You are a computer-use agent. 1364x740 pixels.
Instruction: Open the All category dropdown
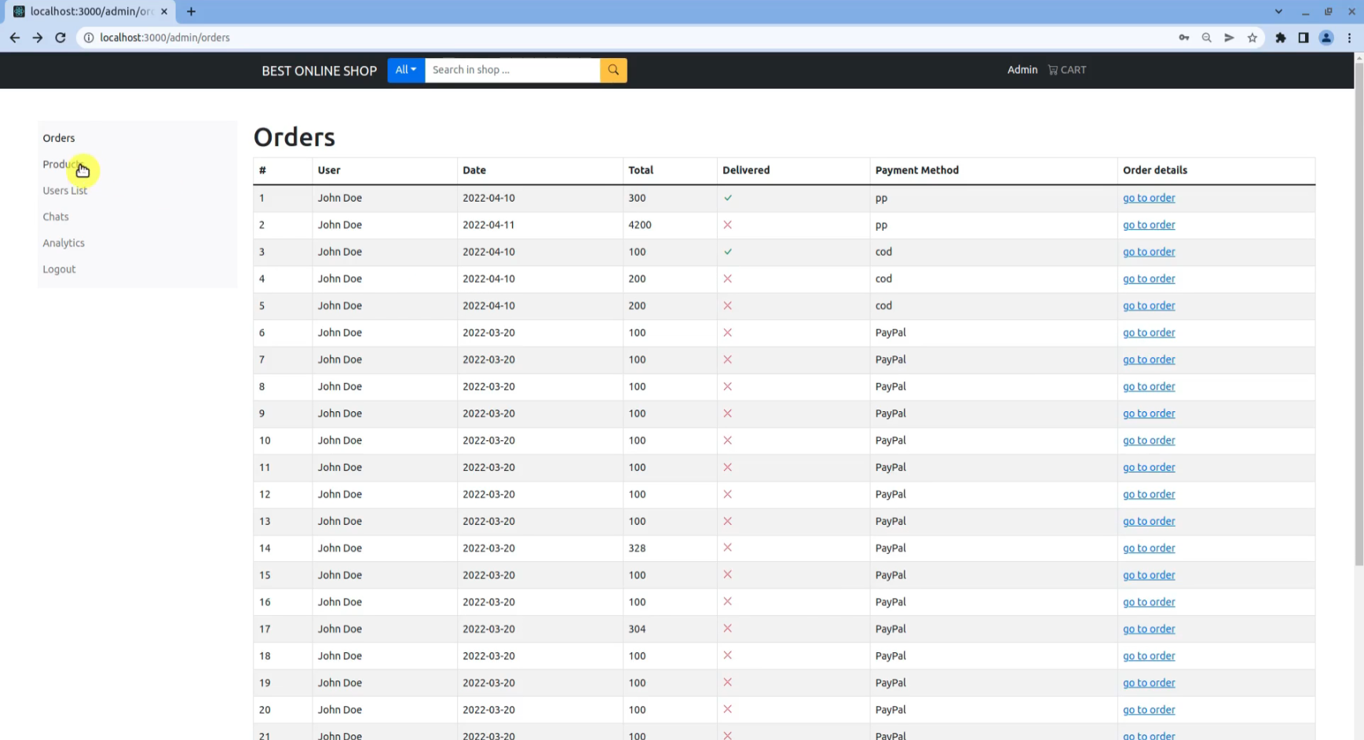405,70
